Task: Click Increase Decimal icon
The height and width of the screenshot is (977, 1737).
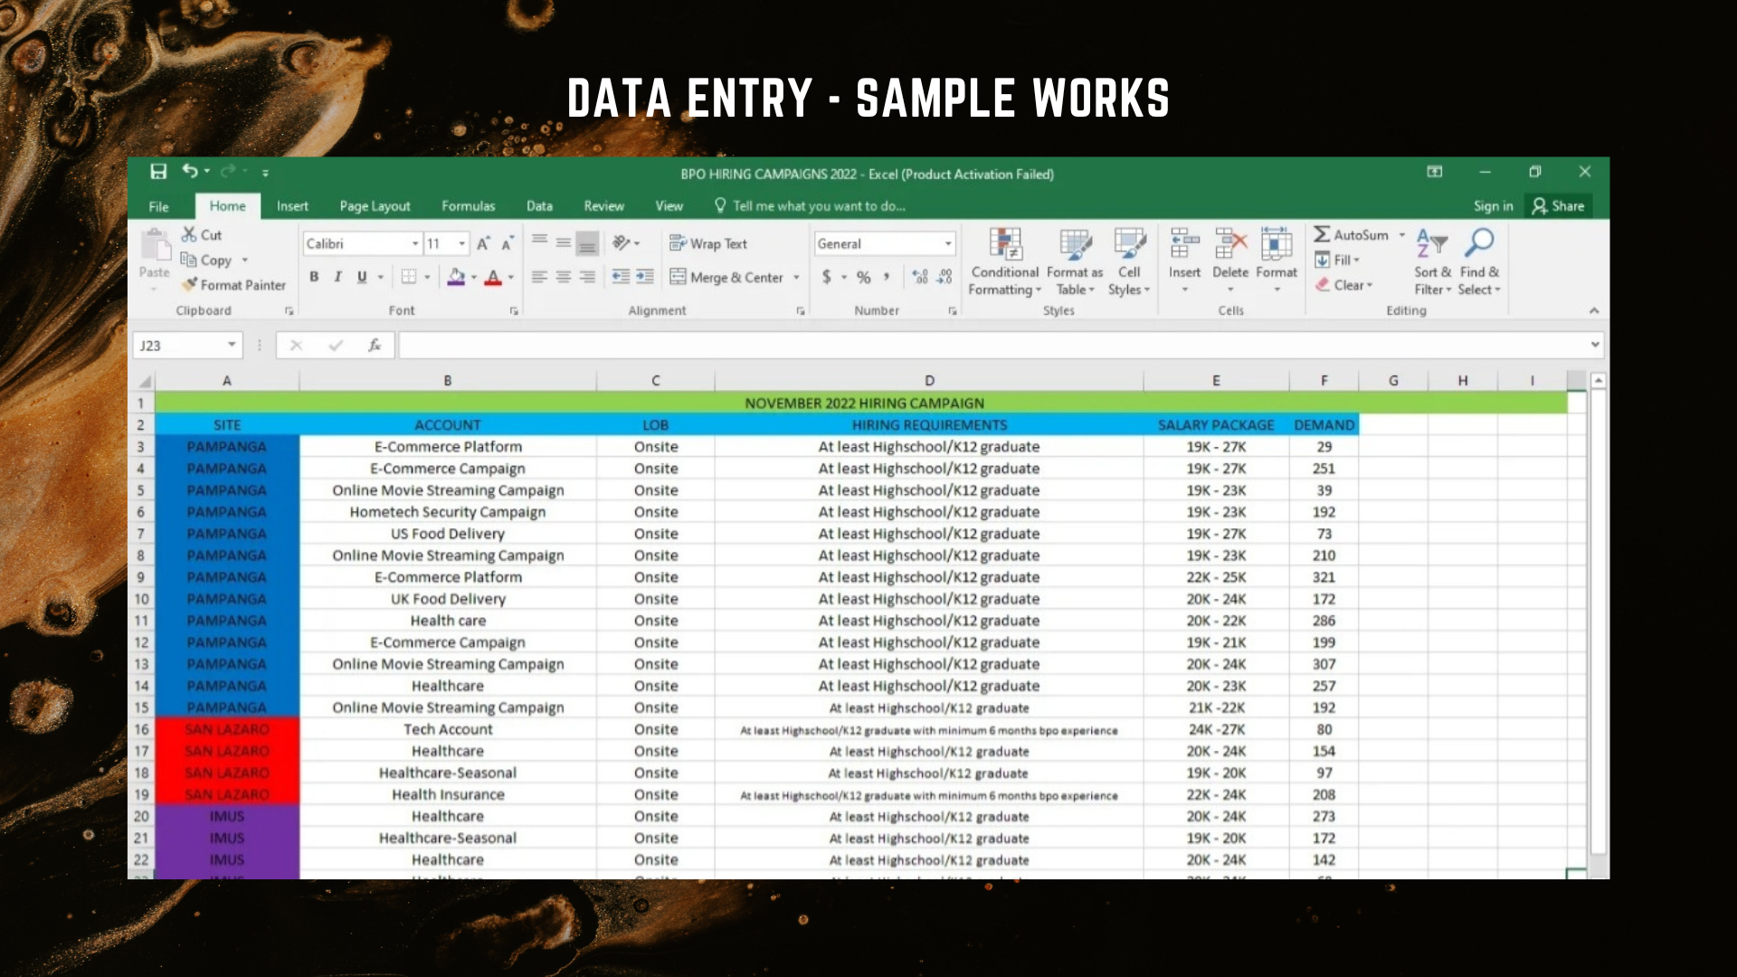Action: [920, 277]
